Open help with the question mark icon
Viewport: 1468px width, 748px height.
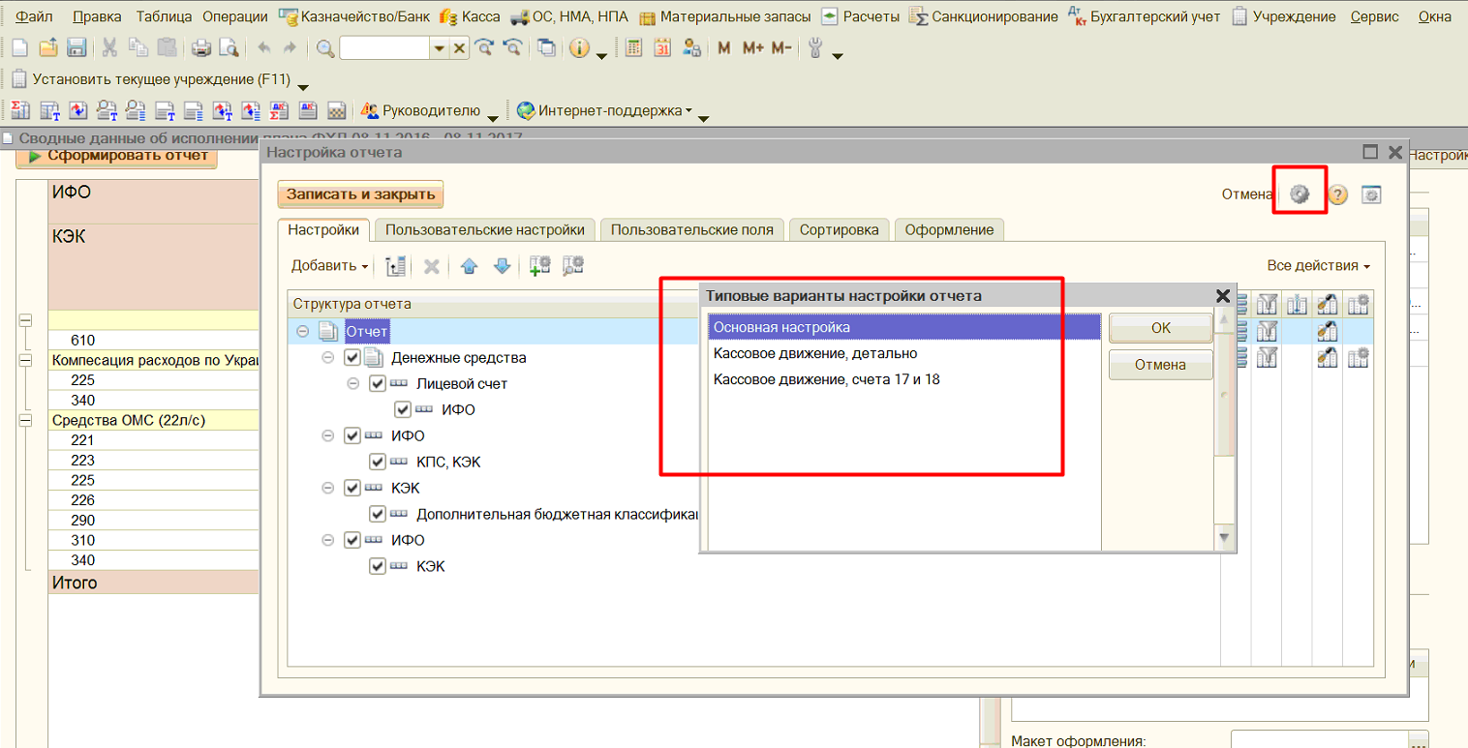[1337, 194]
